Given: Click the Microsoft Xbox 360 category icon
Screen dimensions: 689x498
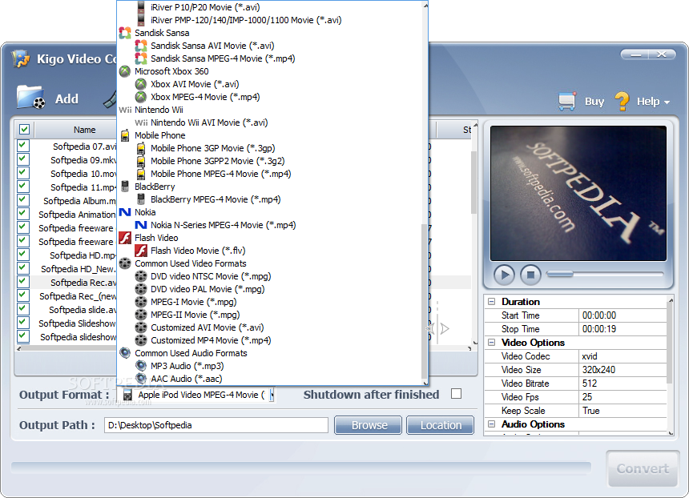Looking at the screenshot, I should [125, 71].
